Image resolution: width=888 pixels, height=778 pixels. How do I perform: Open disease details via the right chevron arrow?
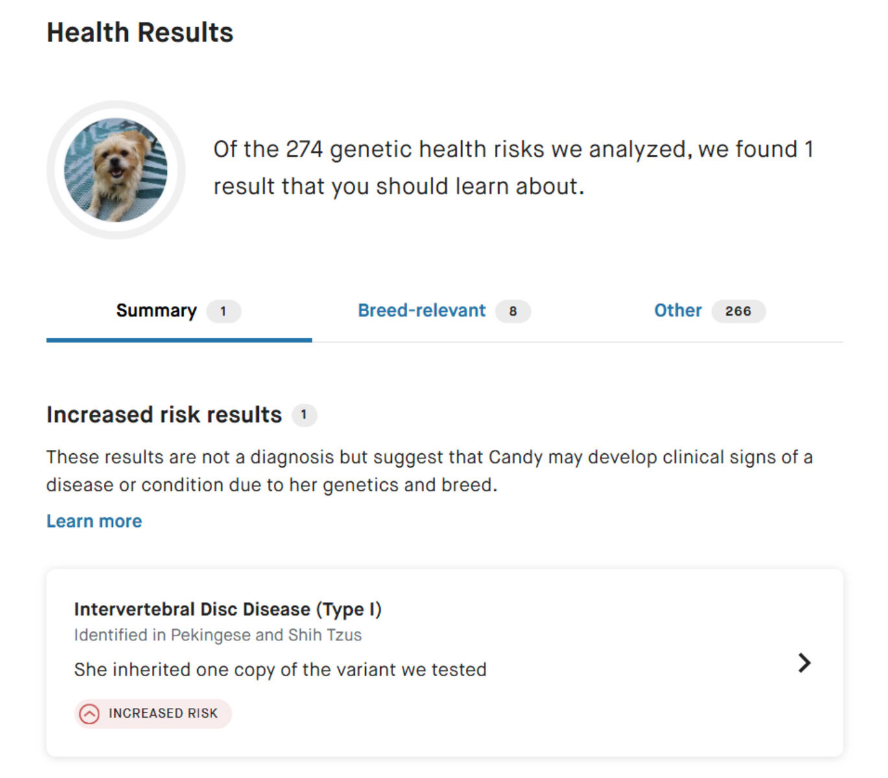(x=804, y=663)
